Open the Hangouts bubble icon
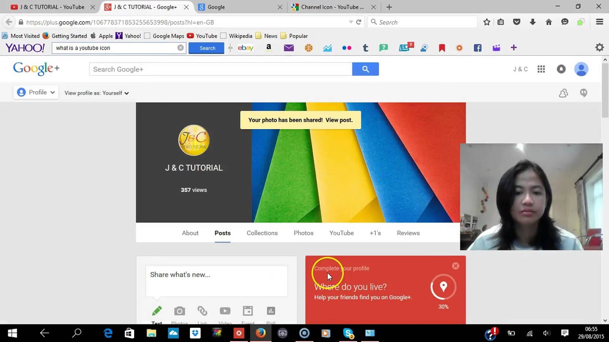The image size is (609, 342). click(x=584, y=93)
